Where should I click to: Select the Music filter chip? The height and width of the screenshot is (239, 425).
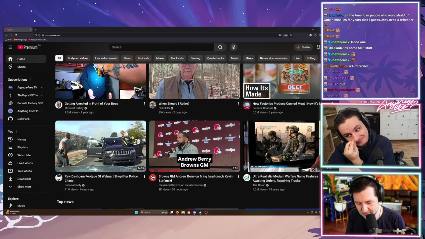tap(235, 58)
